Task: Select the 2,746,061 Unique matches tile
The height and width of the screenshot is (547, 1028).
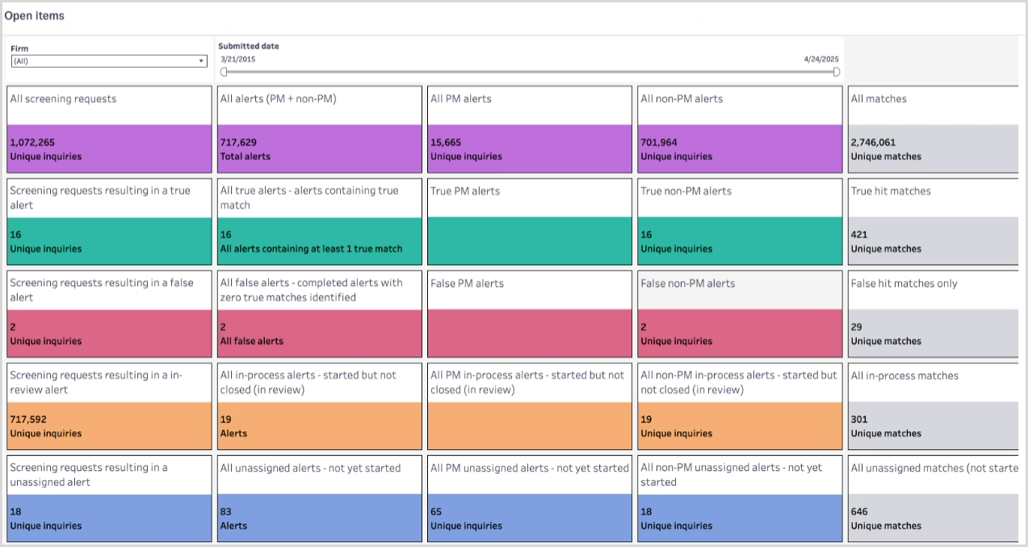Action: [x=932, y=149]
